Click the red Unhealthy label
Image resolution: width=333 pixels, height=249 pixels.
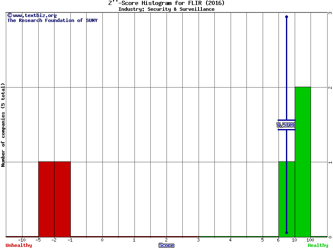(19, 245)
